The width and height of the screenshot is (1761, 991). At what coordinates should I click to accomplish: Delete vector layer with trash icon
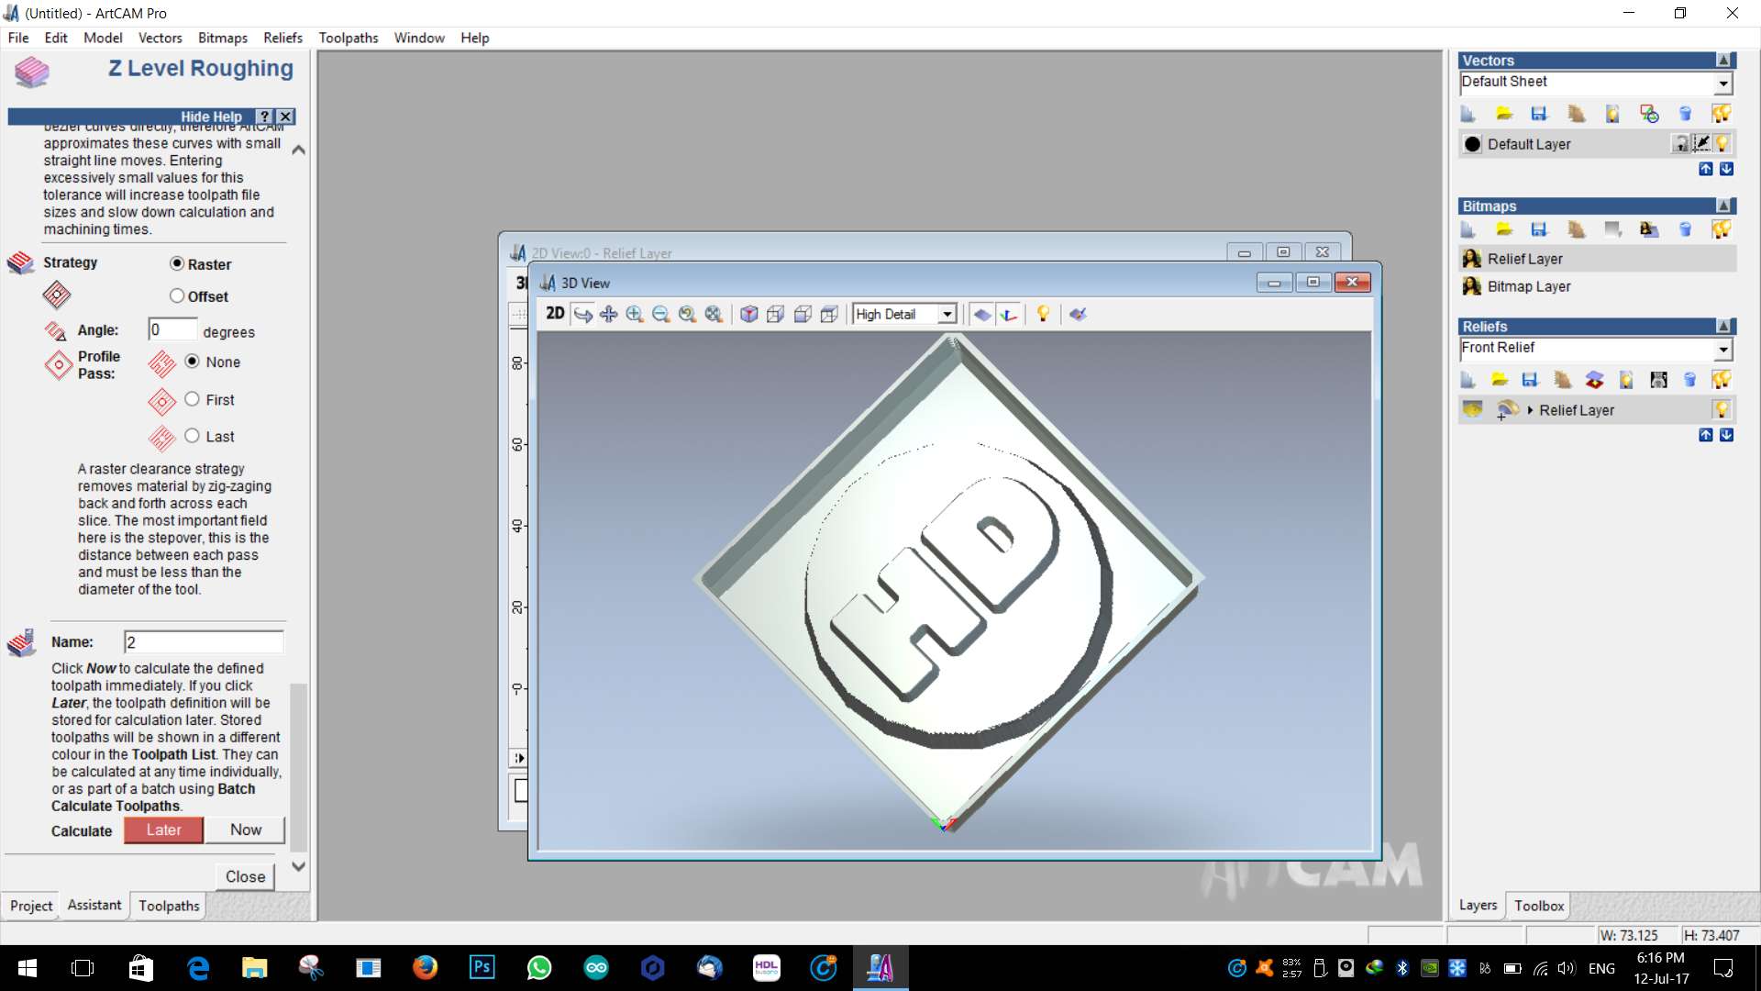1685,114
